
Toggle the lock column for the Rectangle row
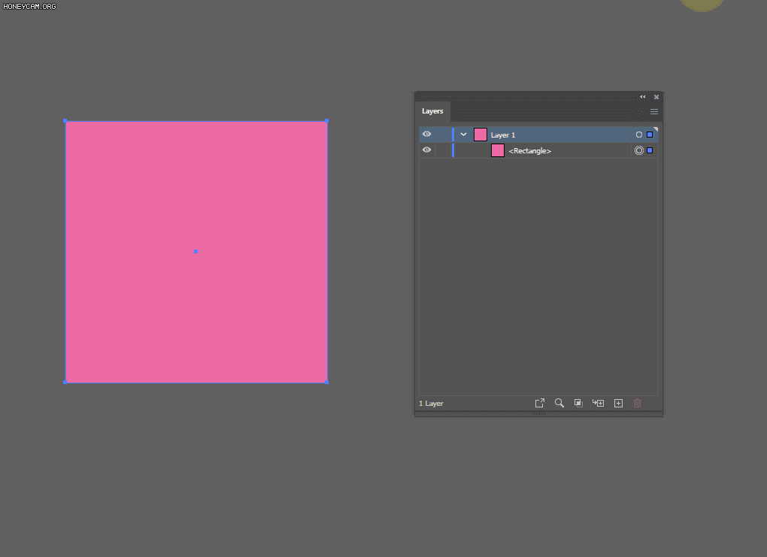click(443, 150)
